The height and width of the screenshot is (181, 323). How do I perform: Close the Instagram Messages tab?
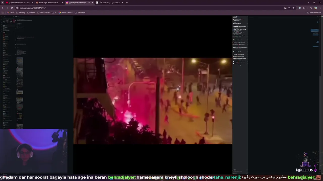(x=92, y=3)
